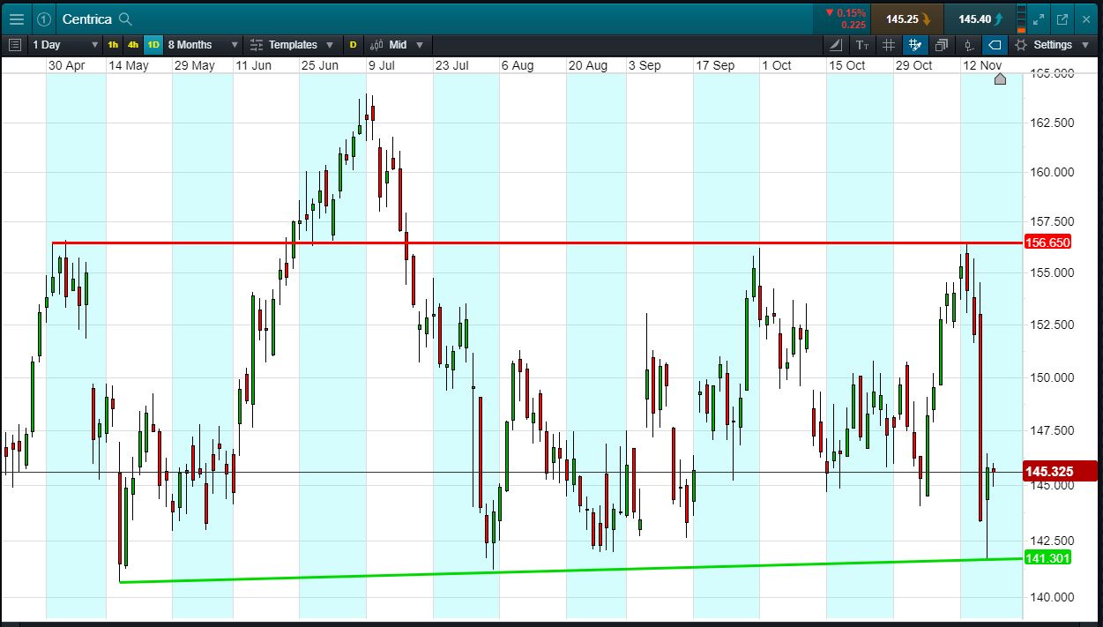Click the candlestick order marker icon

click(969, 44)
